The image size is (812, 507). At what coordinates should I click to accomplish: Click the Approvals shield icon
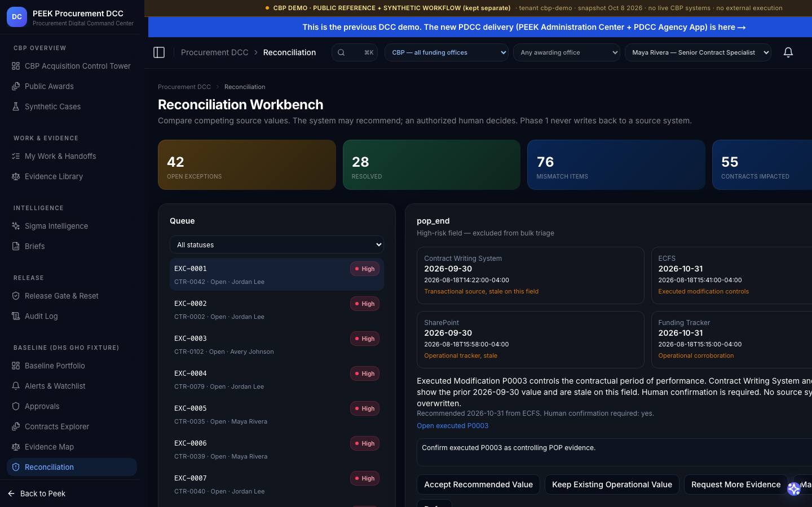[x=16, y=406]
